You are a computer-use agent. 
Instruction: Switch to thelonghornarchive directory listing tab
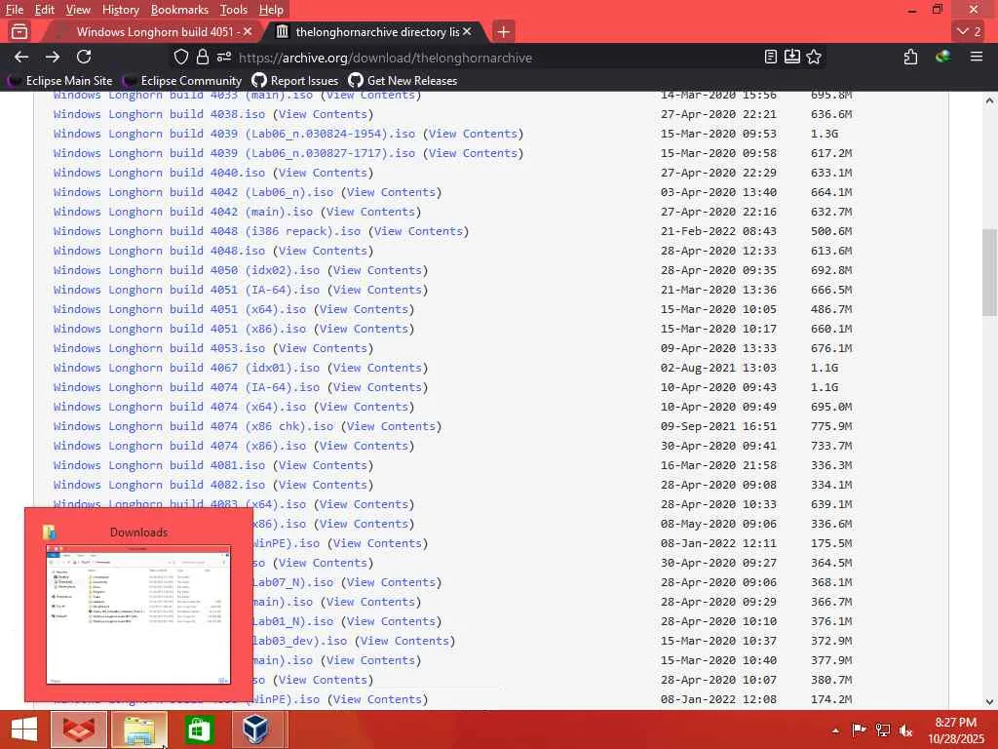[x=375, y=31]
